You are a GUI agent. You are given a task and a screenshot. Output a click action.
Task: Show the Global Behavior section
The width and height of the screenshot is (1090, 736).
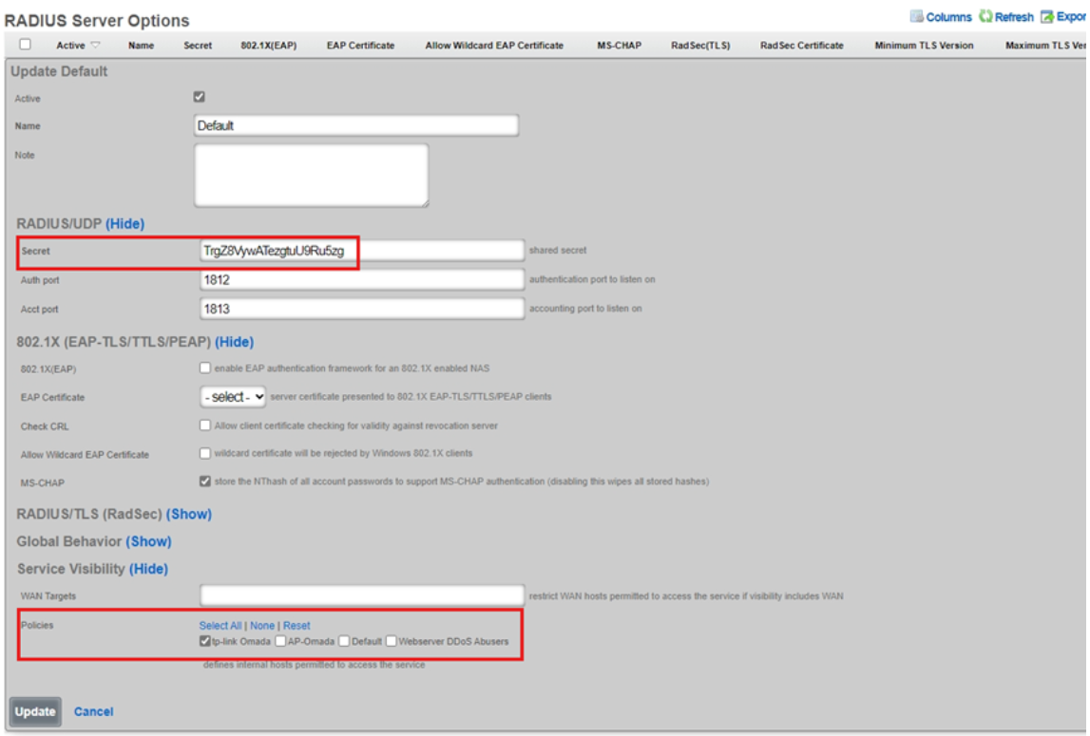[x=148, y=541]
